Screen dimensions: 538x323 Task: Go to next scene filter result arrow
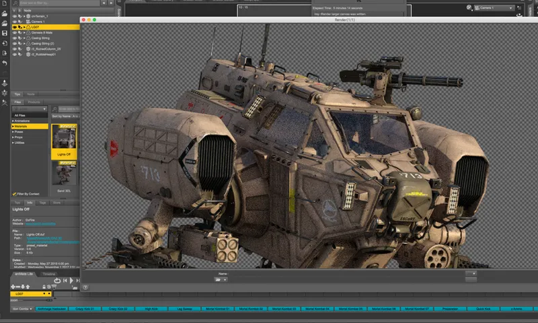point(111,3)
